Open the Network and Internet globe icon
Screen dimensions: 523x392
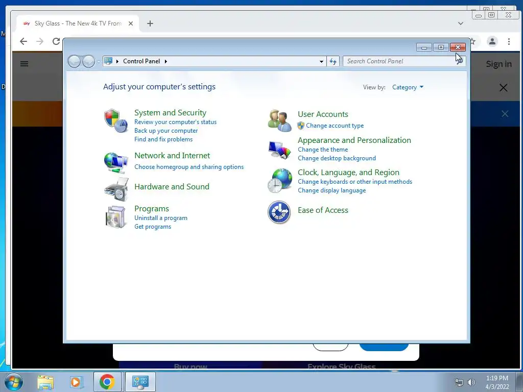click(x=116, y=163)
